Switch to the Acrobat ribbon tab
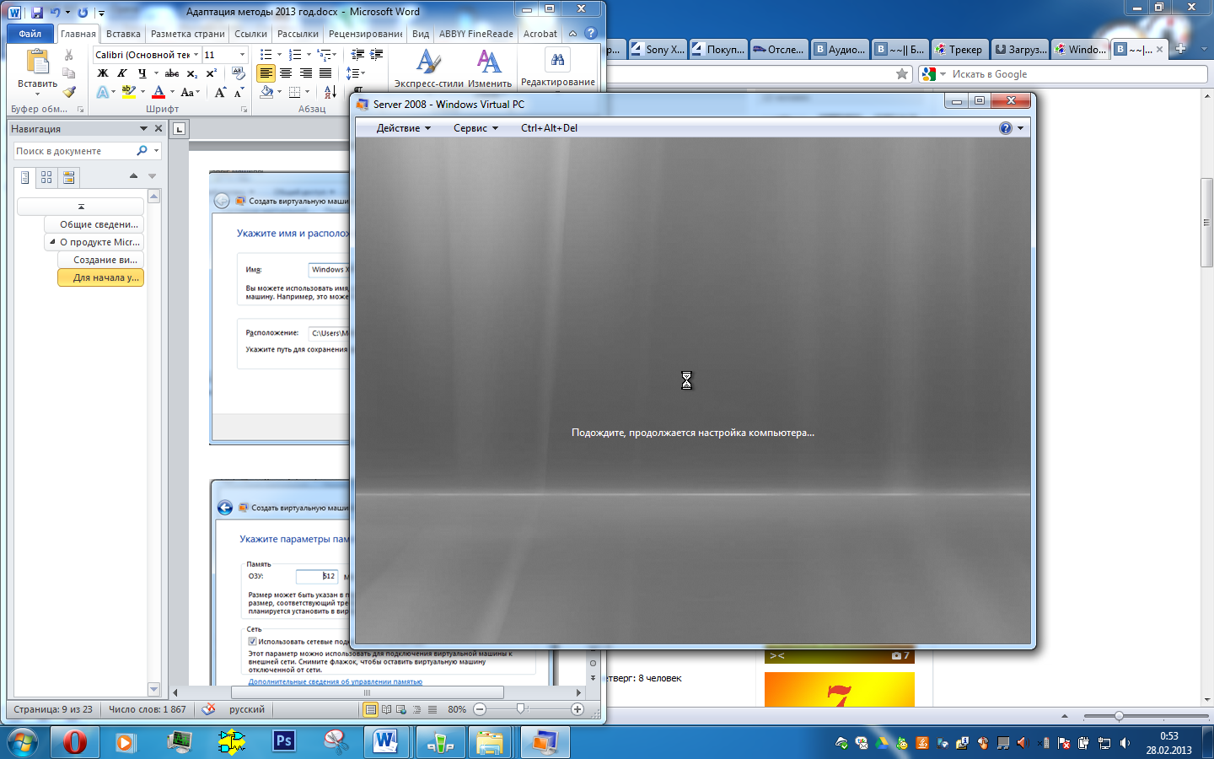 (540, 34)
